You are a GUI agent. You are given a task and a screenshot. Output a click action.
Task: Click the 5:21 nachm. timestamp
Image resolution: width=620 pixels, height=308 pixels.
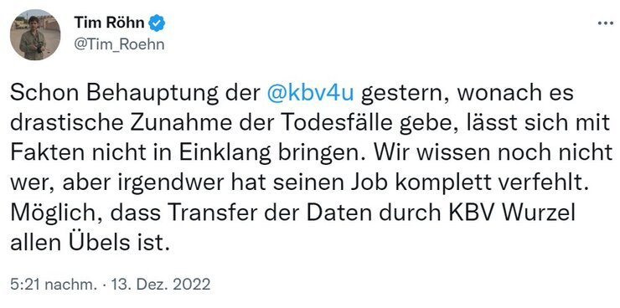pos(54,285)
